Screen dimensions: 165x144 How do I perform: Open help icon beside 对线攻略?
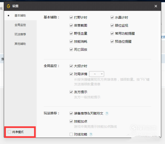91,134
